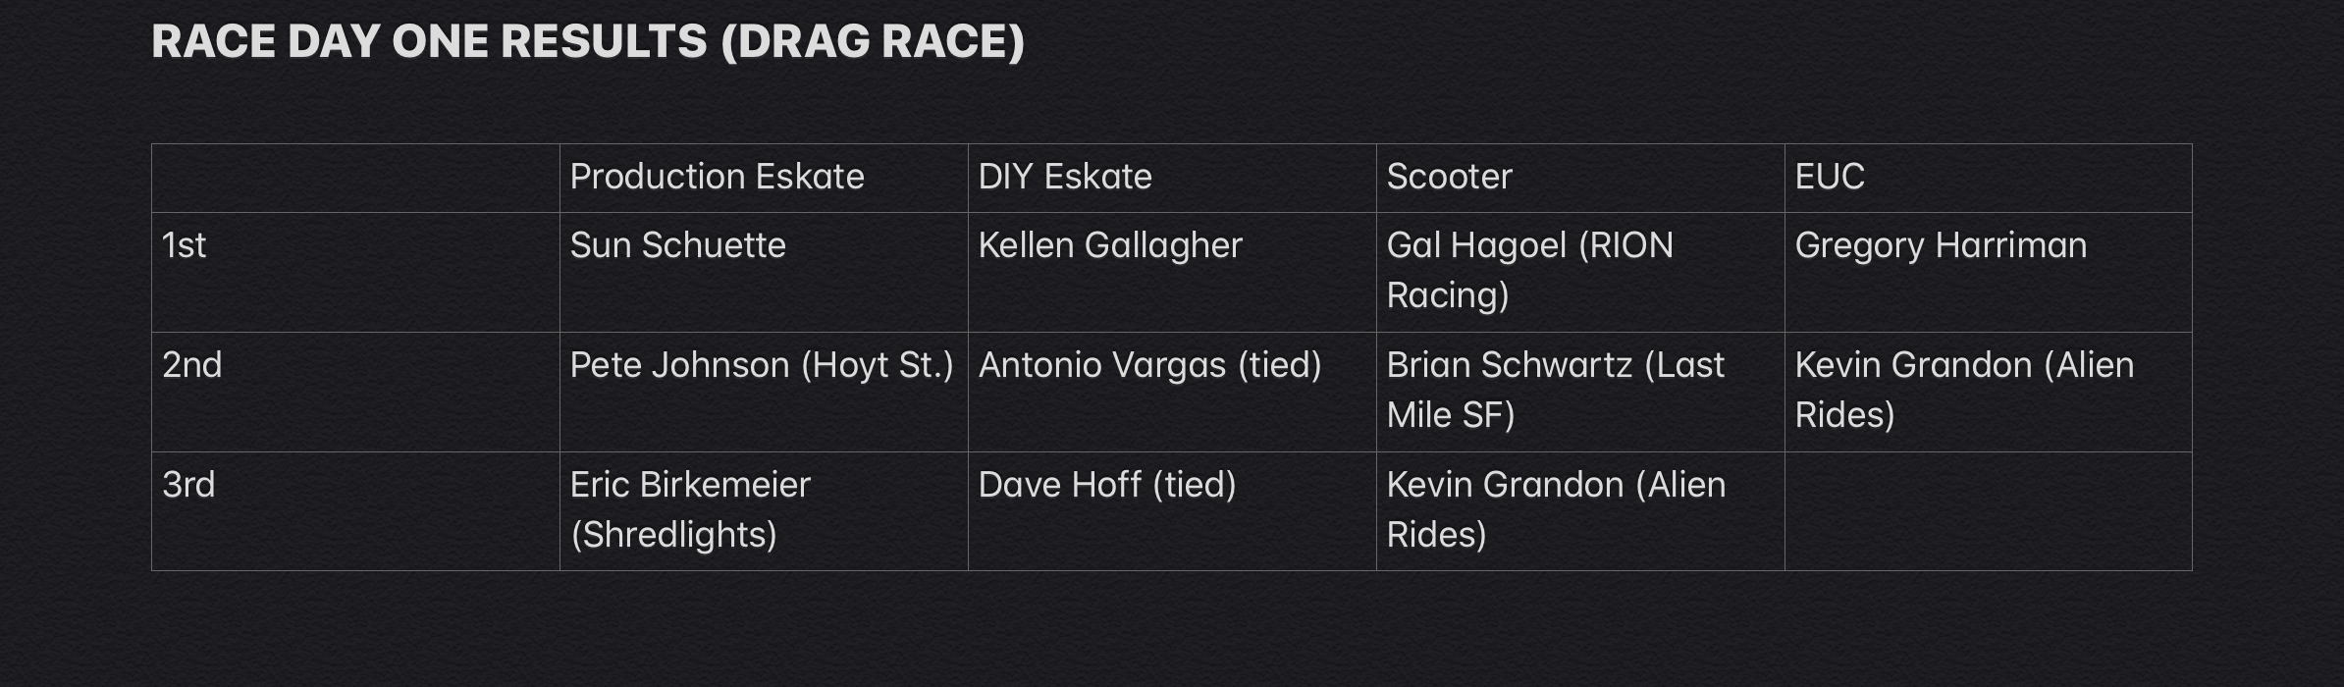Select Eric Birkemeier (Shredlights) cell
This screenshot has height=687, width=2344.
(764, 511)
